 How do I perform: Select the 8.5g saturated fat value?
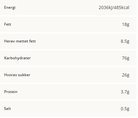[x=125, y=41]
